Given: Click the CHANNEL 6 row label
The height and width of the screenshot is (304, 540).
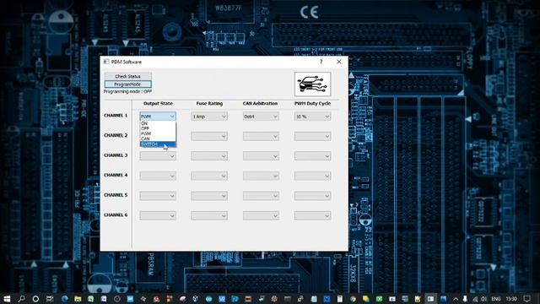Looking at the screenshot, I should click(x=116, y=214).
